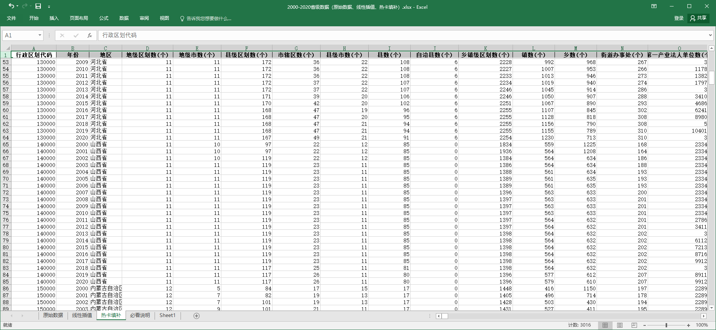This screenshot has height=330, width=716.
Task: Switch to the 插入 ribbon tab
Action: [54, 18]
